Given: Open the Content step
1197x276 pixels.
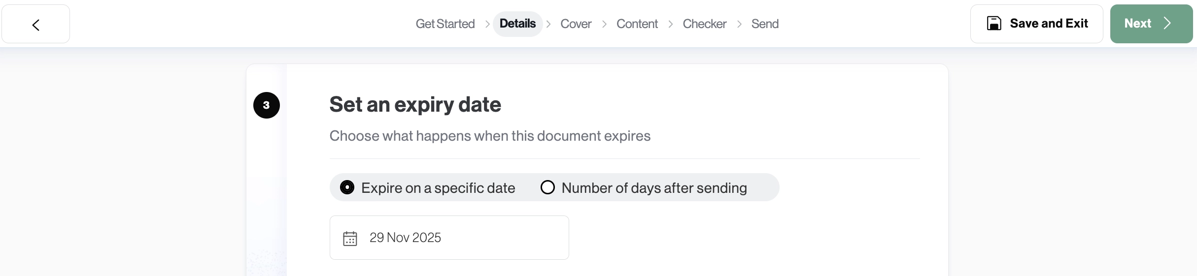Looking at the screenshot, I should click(637, 24).
